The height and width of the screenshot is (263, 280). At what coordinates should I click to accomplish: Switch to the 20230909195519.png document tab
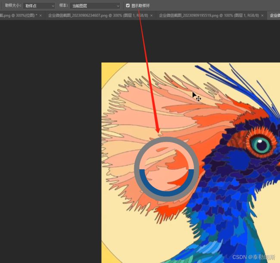click(x=209, y=15)
